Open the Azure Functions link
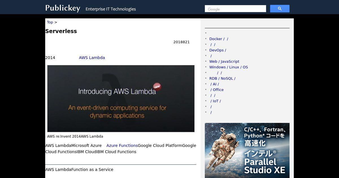339x178 pixels. pyautogui.click(x=122, y=146)
